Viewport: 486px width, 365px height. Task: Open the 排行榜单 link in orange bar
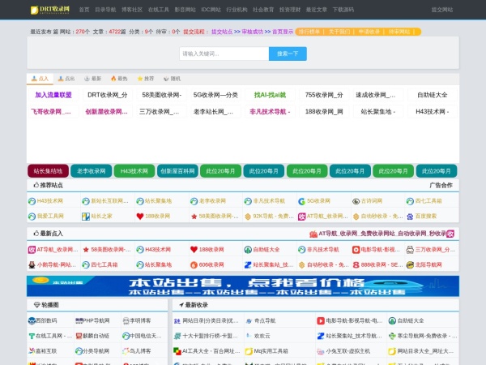(309, 32)
